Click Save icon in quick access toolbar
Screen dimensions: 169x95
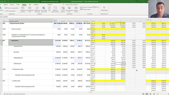2,2
